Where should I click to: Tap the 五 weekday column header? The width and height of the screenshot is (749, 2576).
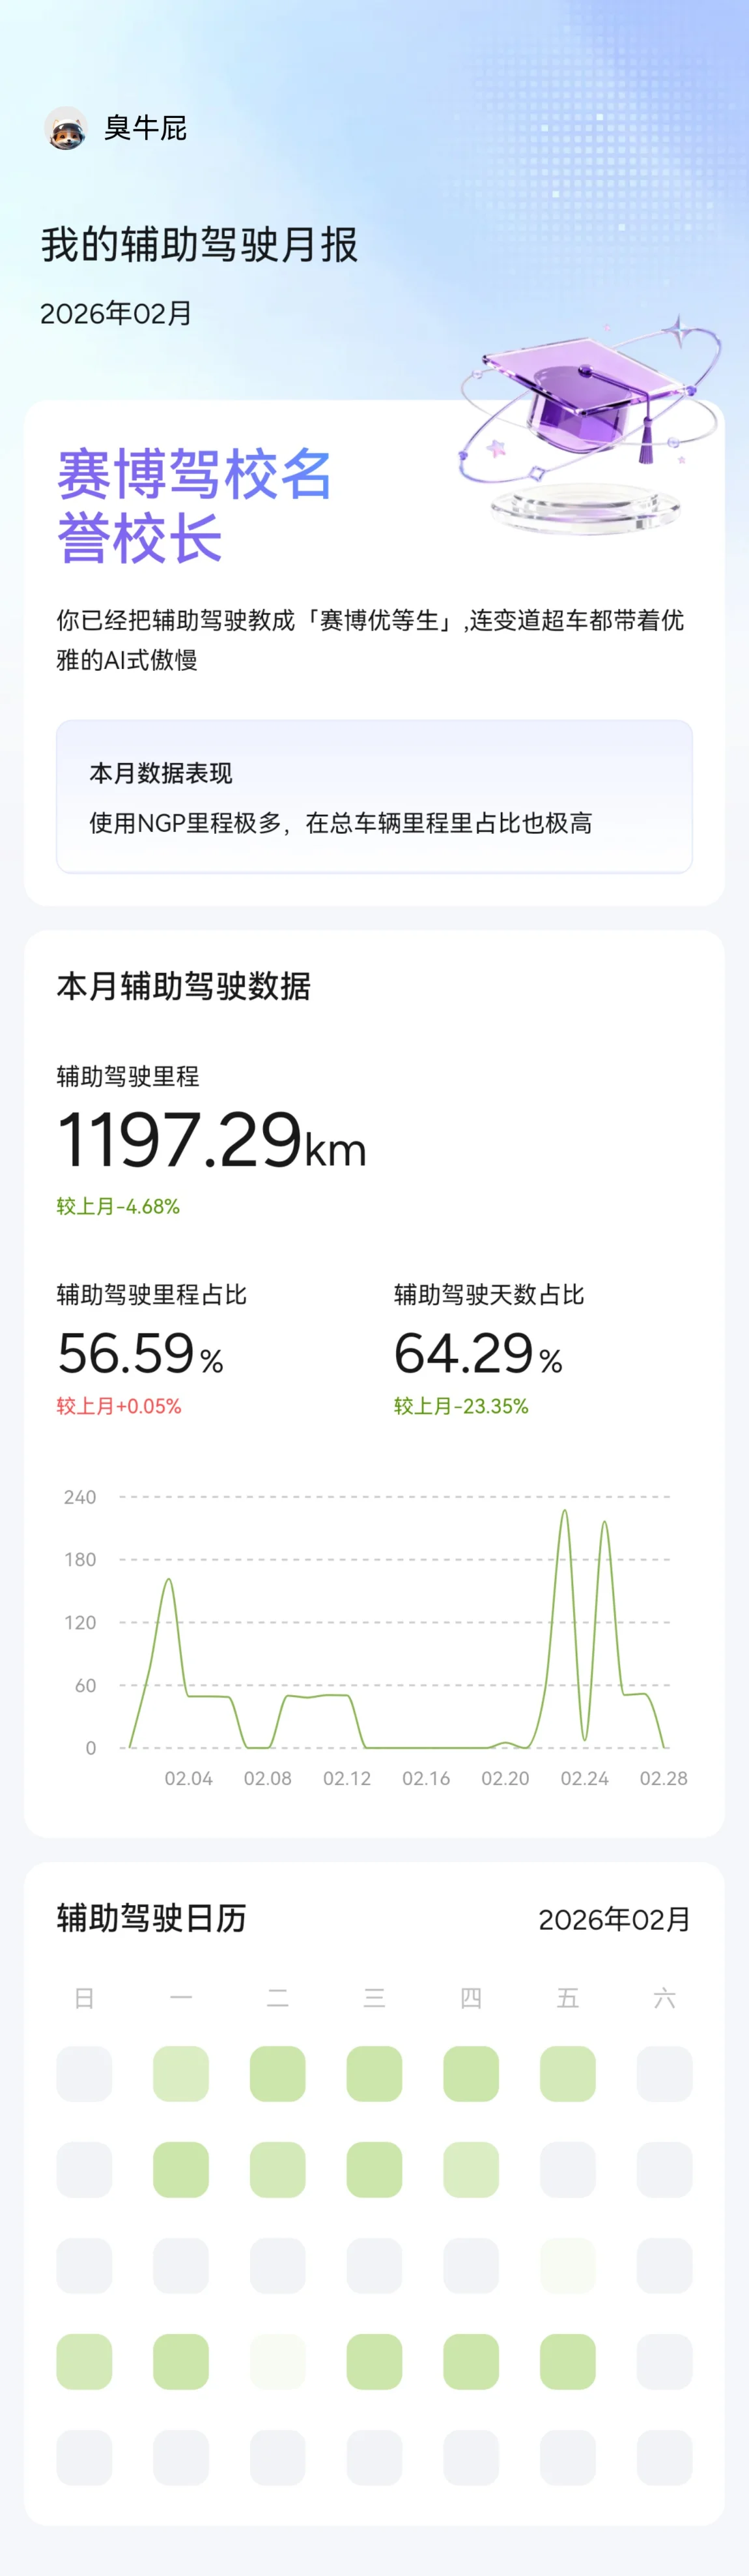tap(567, 1999)
